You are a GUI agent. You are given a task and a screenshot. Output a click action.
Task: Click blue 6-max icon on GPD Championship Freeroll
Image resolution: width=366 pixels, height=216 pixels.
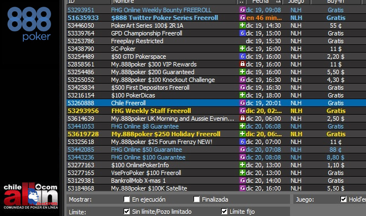(242, 33)
